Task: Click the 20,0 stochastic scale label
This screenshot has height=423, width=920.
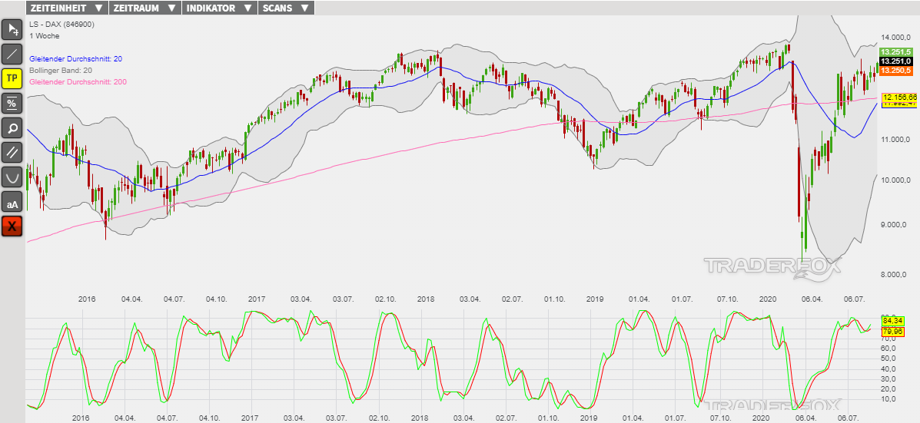Action: [x=889, y=389]
